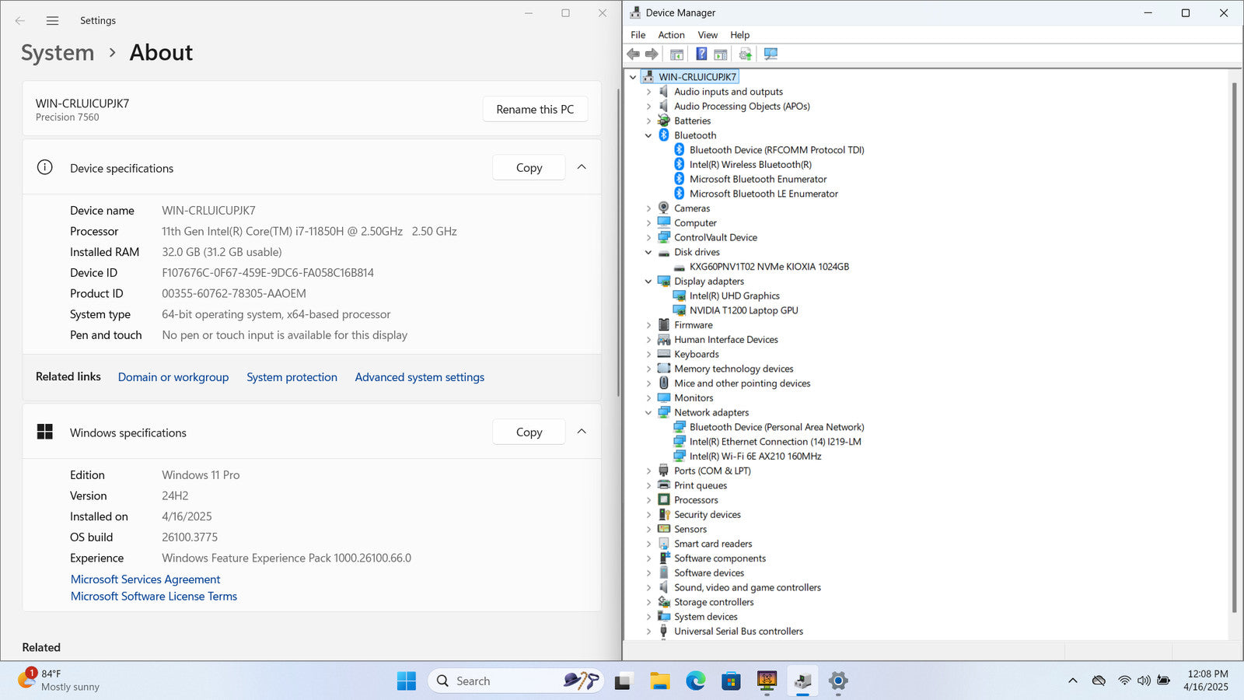
Task: Click the Update device driver toolbar icon
Action: (x=746, y=54)
